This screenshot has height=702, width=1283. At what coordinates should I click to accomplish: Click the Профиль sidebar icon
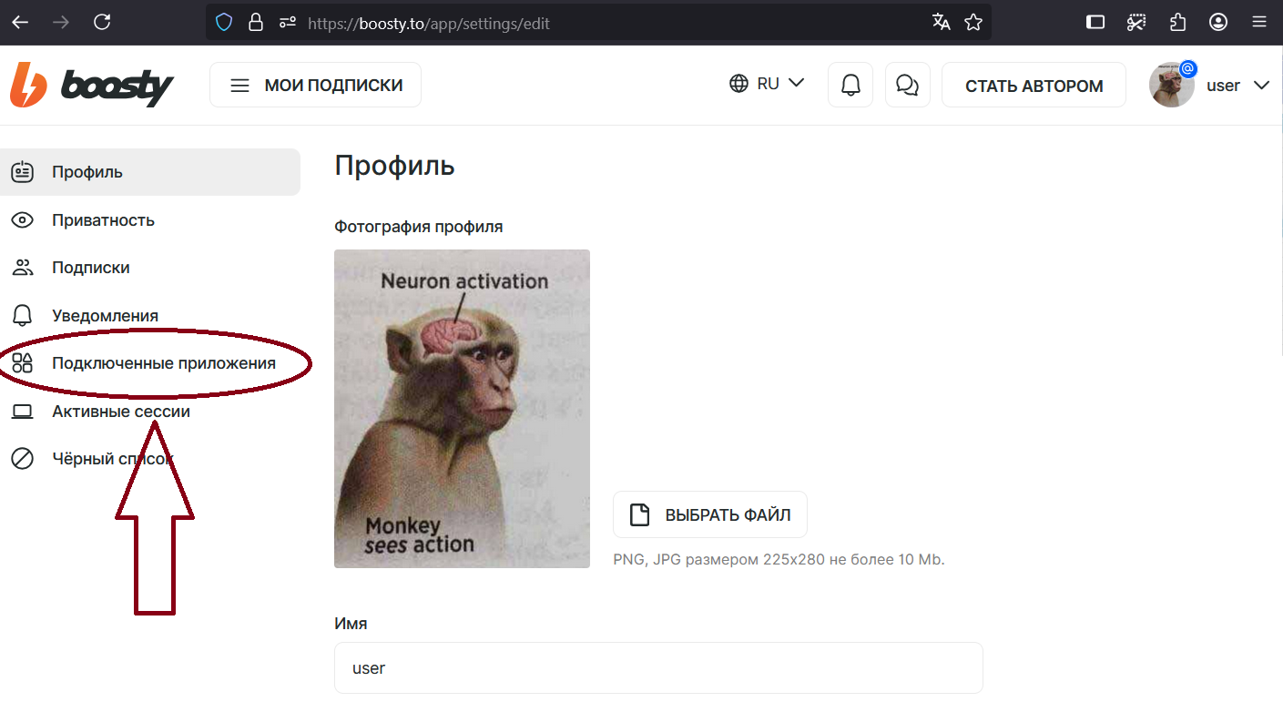pos(23,172)
